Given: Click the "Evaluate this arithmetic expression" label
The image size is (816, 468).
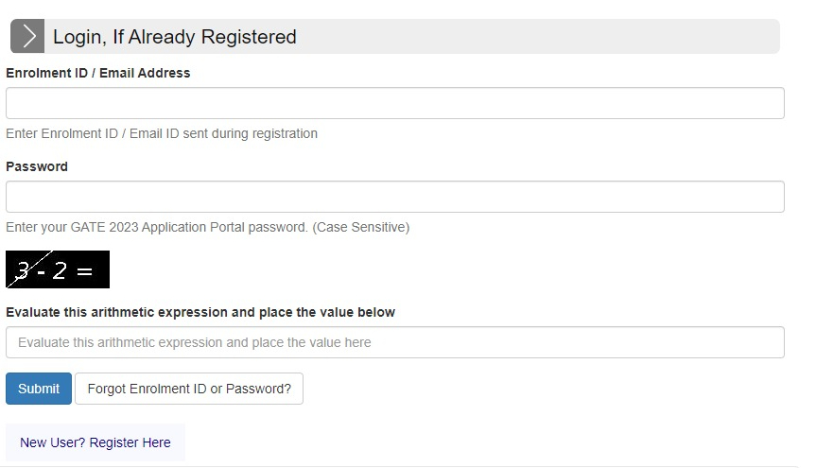Looking at the screenshot, I should click(200, 312).
